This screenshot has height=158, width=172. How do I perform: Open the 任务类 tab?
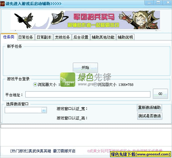point(9,37)
